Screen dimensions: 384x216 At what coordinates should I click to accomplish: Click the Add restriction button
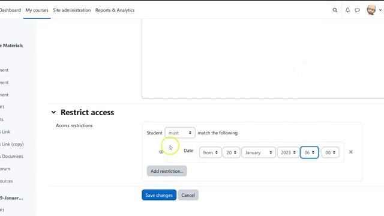click(167, 171)
